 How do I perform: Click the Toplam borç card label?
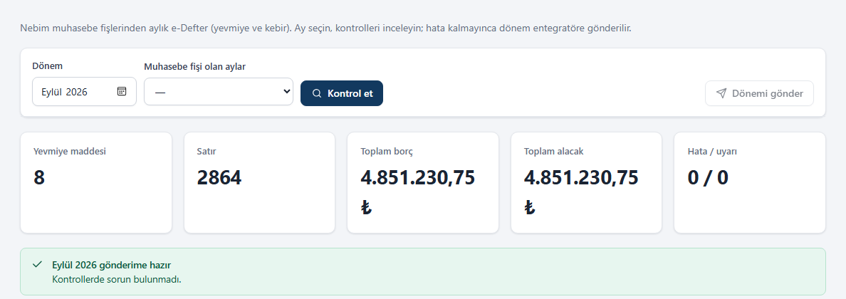pos(386,151)
